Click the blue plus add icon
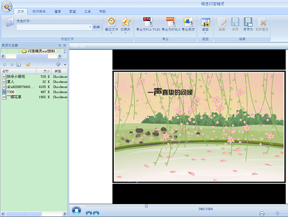288x217 pixels. coord(58,64)
